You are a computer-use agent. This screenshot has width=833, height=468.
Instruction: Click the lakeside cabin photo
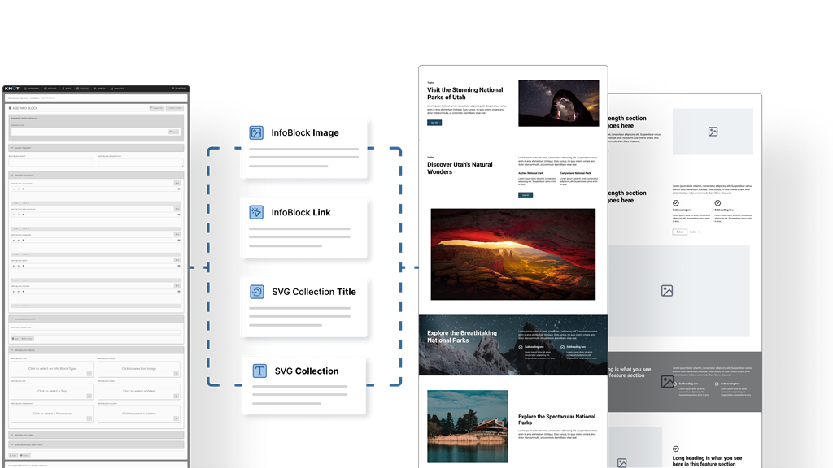pos(468,427)
